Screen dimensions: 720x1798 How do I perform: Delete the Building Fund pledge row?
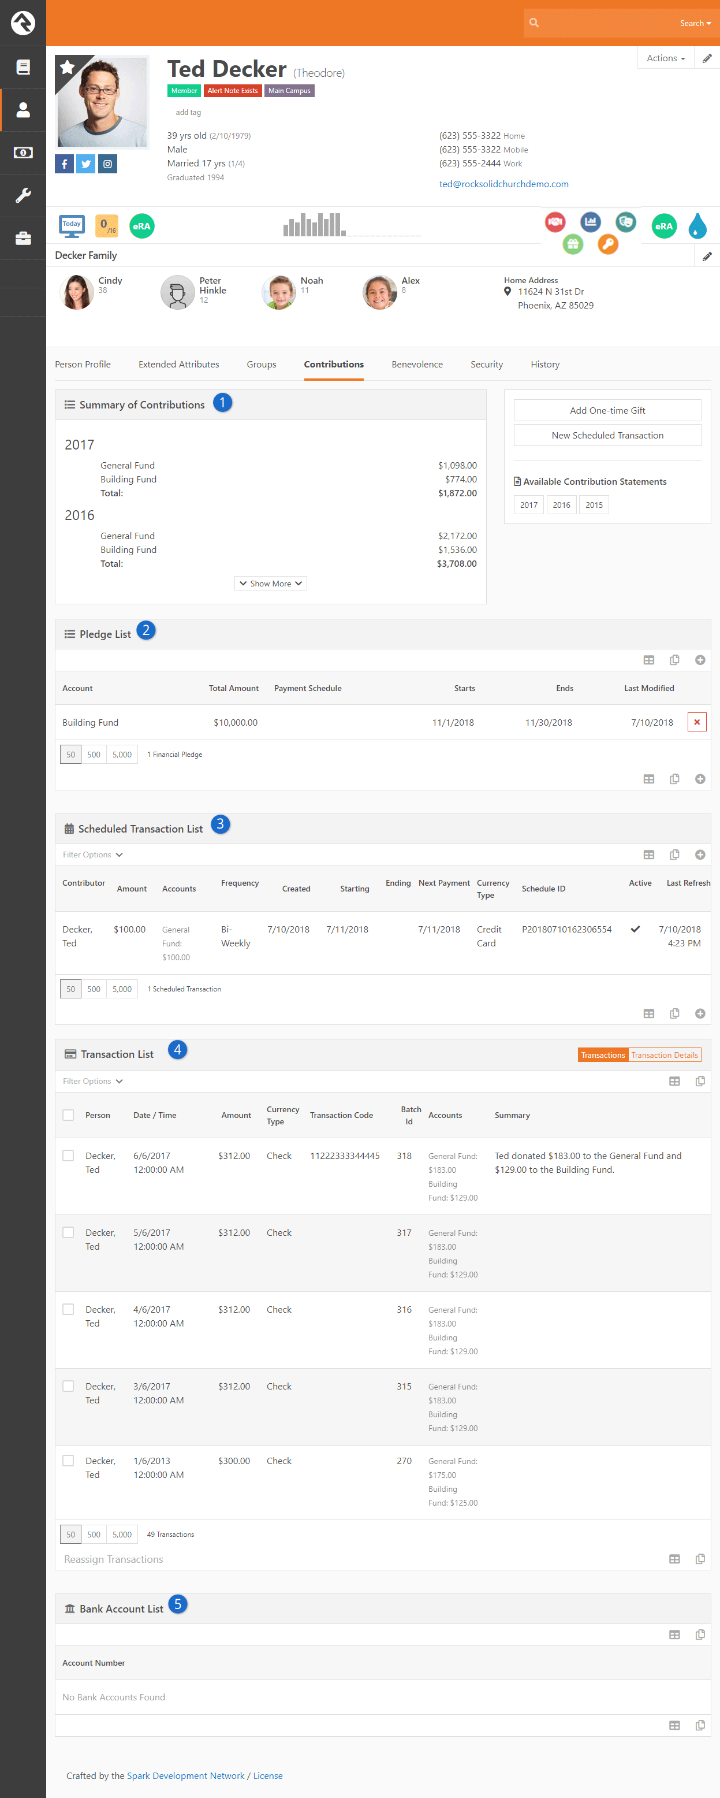[696, 722]
